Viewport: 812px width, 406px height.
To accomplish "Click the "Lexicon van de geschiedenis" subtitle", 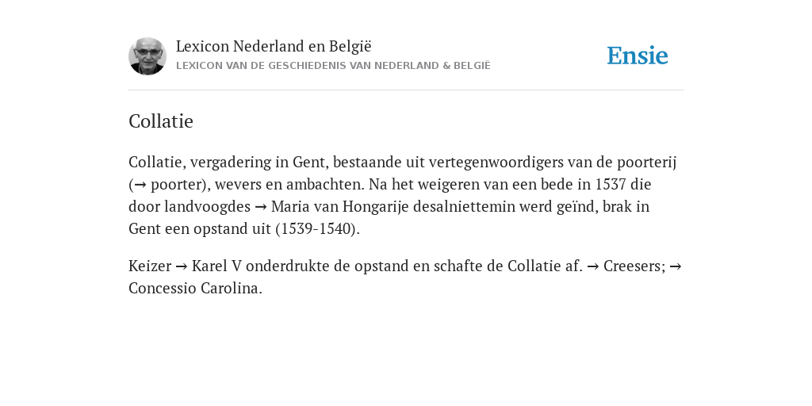I will pos(333,66).
